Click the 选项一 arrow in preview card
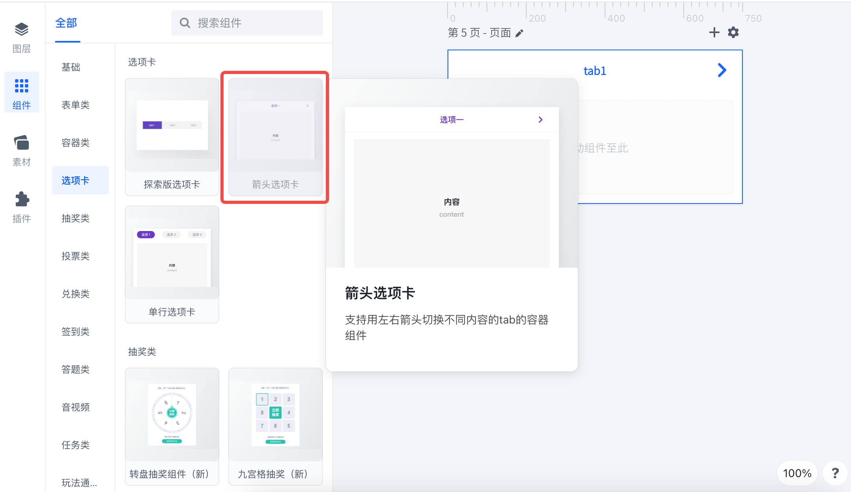The width and height of the screenshot is (851, 492). [x=540, y=120]
